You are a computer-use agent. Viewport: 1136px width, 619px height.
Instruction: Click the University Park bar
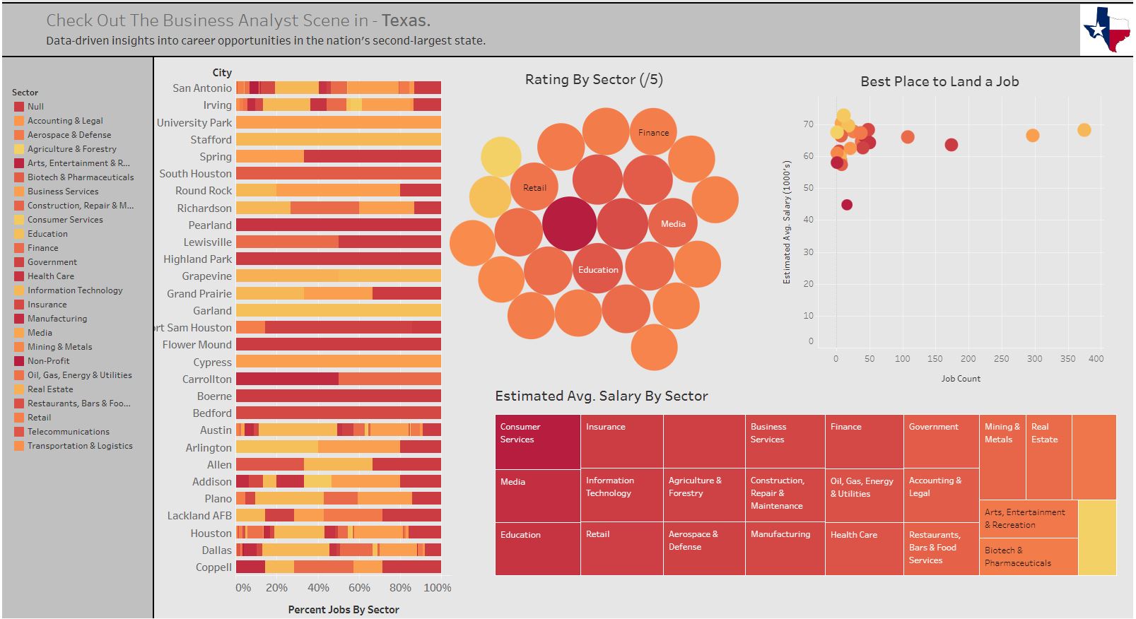point(338,123)
